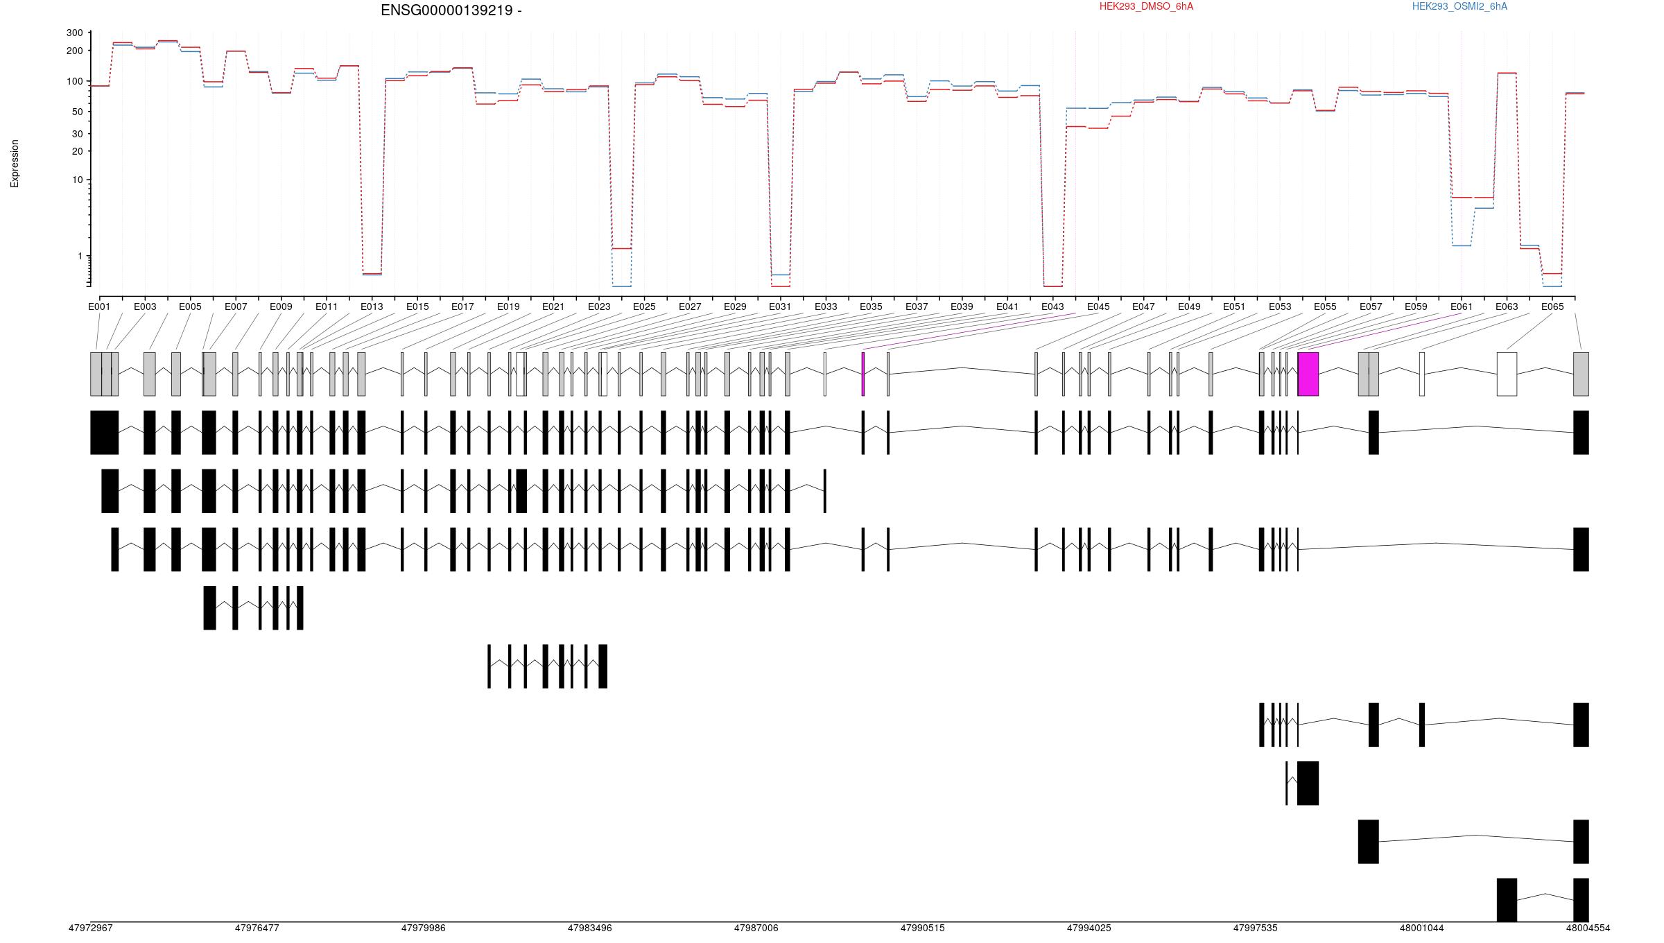Pick exon label E003
Viewport: 1664px width, 943px height.
tap(145, 306)
